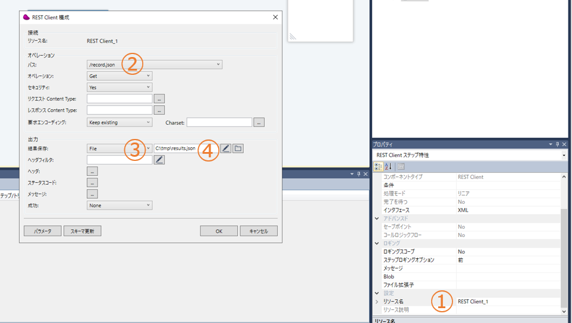Viewport: 572px width, 323px height.
Task: Open the folder browse icon beside results.json path
Action: [238, 148]
